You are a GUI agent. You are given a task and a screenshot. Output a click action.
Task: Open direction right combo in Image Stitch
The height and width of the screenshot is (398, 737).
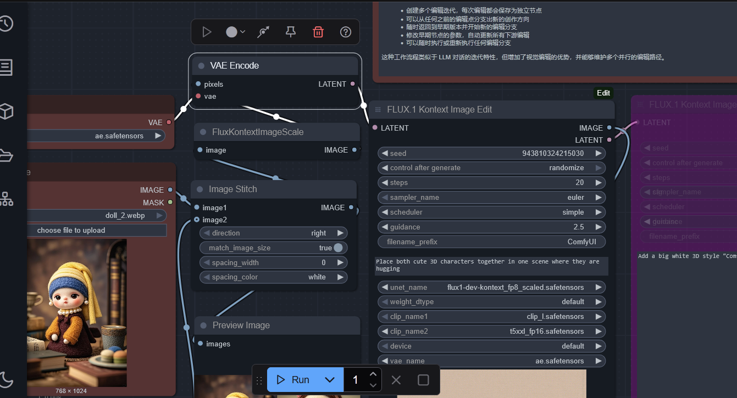tap(274, 233)
